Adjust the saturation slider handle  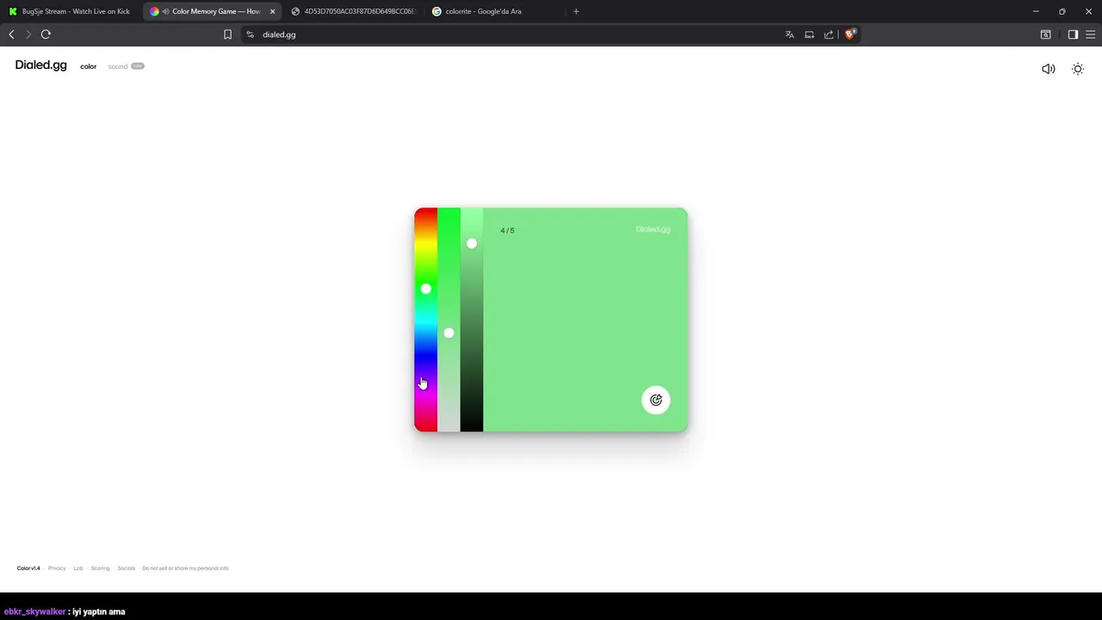(x=449, y=332)
